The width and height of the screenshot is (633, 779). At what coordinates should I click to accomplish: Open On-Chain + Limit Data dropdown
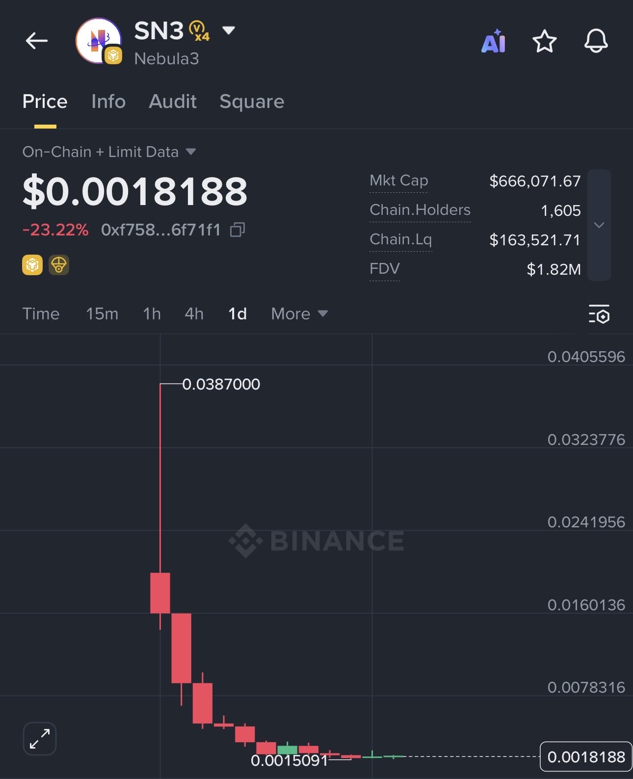click(191, 152)
